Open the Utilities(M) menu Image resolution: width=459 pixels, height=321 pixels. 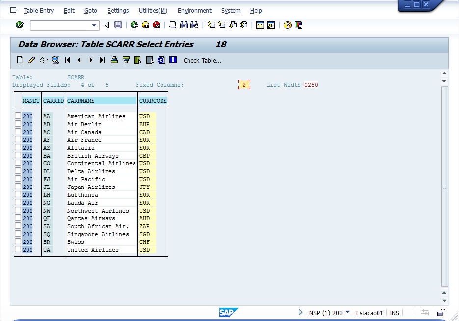tap(153, 10)
